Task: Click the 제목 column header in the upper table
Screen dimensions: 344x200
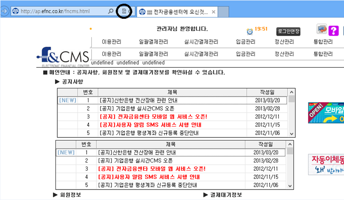Action: (x=172, y=92)
